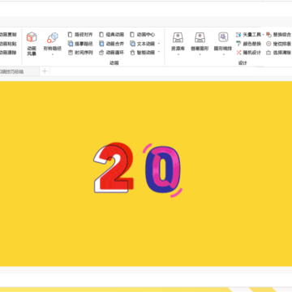This screenshot has height=292, width=292.
Task: Click the 定位排版 position layout tool
Action: pyautogui.click(x=279, y=44)
